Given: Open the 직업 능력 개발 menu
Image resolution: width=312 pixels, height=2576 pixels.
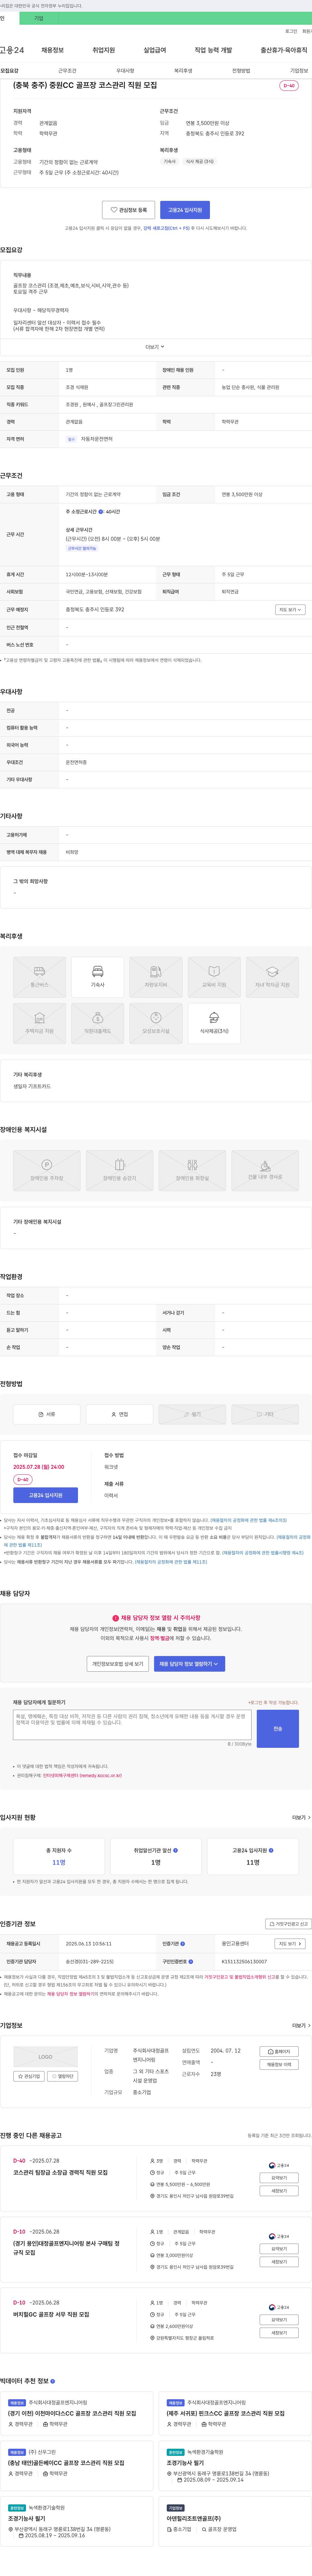Looking at the screenshot, I should [213, 50].
